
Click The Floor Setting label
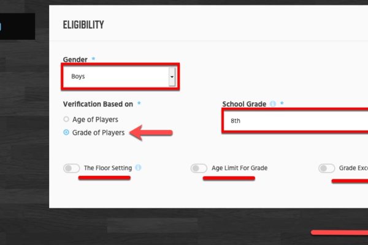click(108, 168)
